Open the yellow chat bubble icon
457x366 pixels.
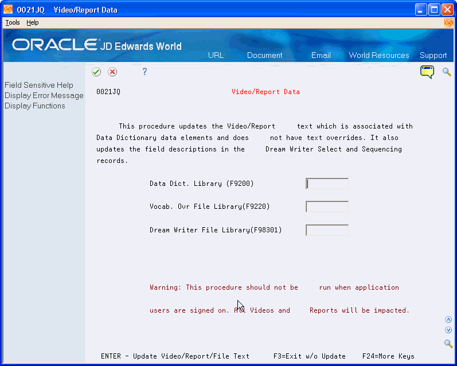[427, 72]
